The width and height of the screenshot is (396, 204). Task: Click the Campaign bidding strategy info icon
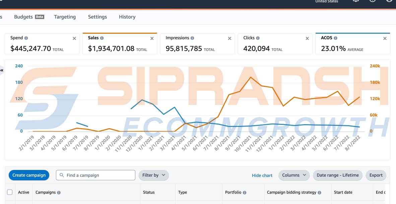pos(319,193)
